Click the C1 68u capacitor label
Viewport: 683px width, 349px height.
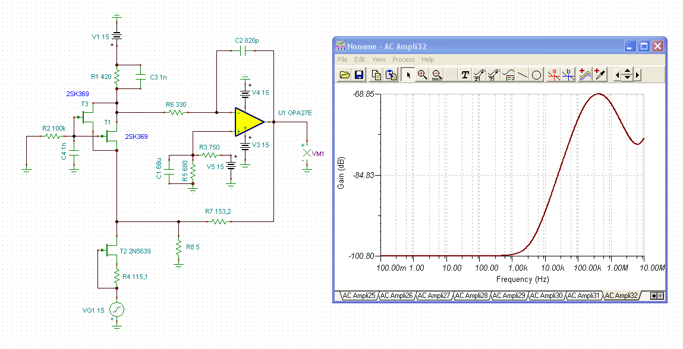159,170
